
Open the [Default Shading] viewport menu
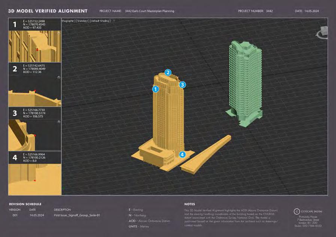click(x=100, y=21)
